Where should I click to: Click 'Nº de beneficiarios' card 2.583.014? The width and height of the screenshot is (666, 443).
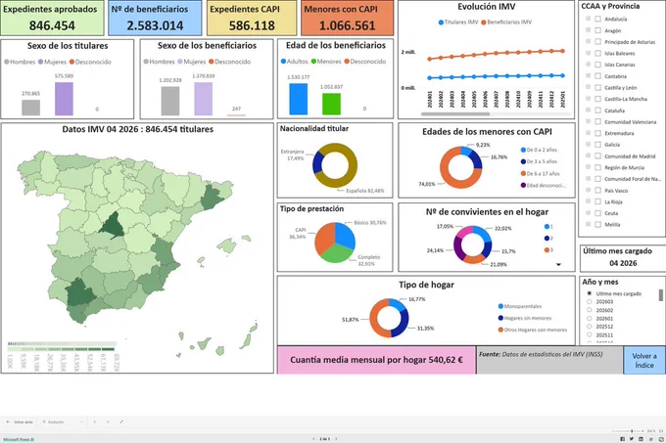pos(155,19)
